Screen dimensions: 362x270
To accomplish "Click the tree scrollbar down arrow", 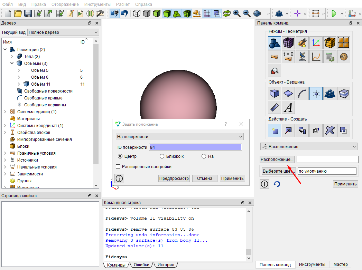I will pyautogui.click(x=96, y=185).
